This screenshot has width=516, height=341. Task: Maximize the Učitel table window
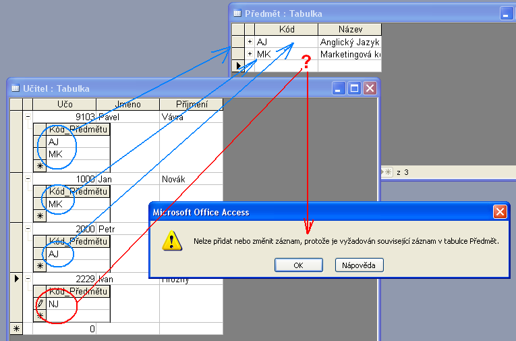(x=354, y=88)
